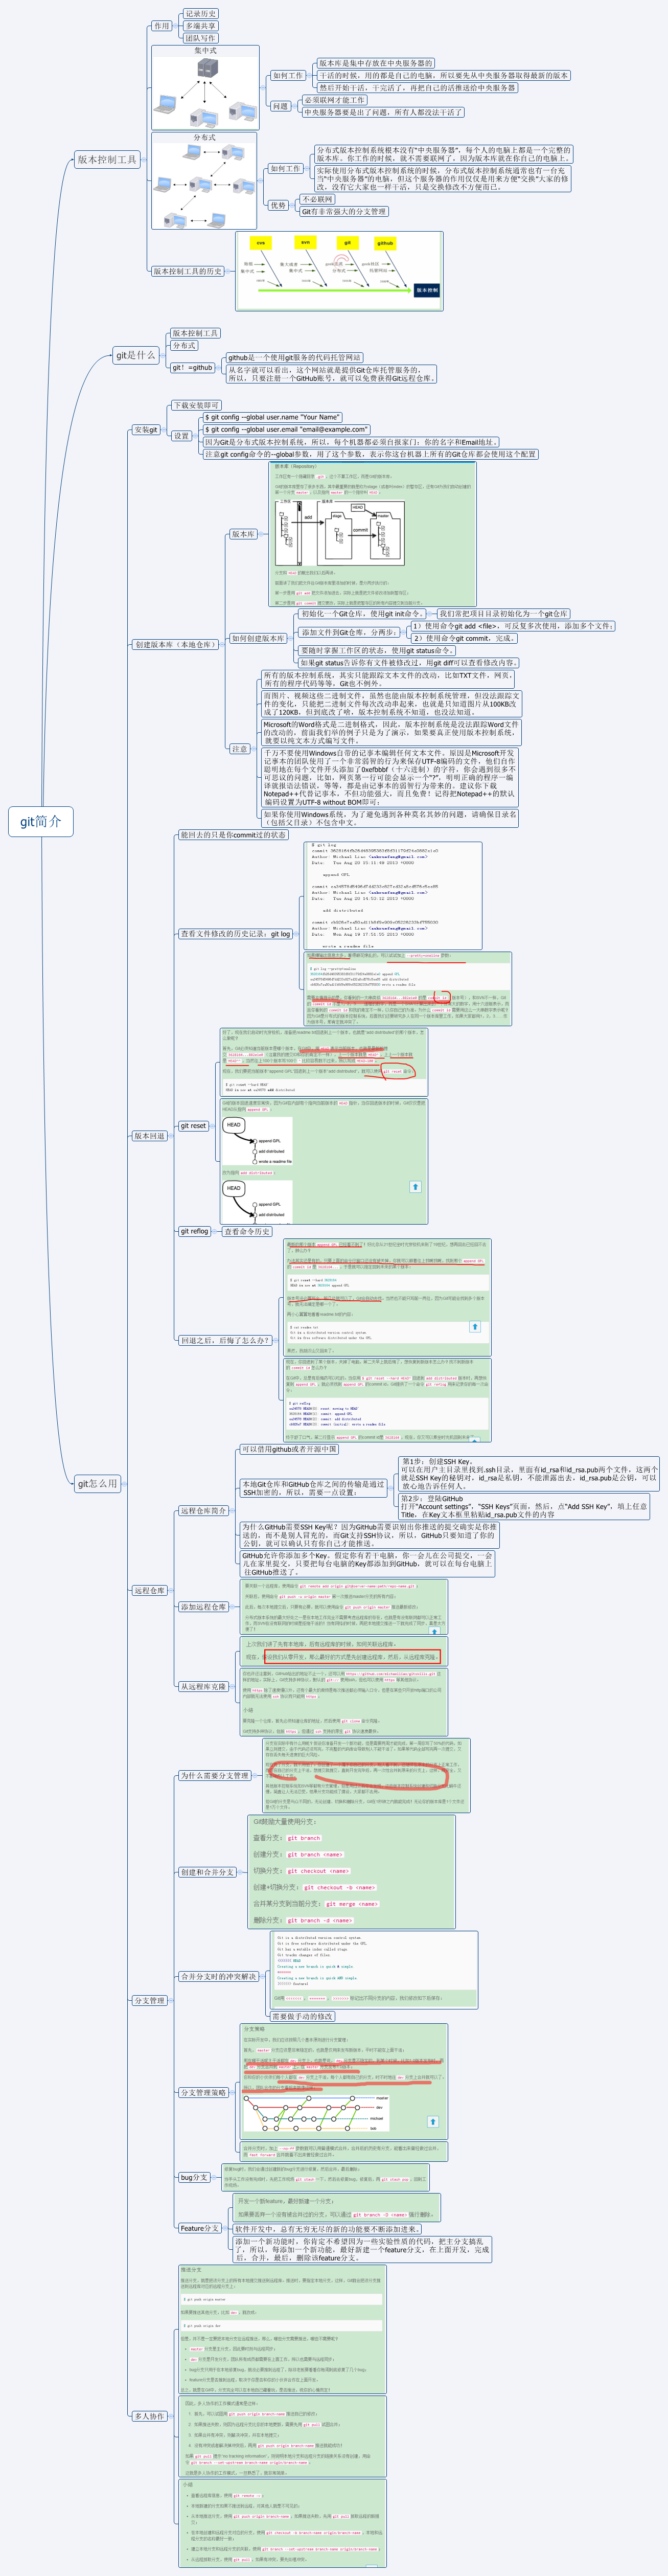Select the '注意' node
The height and width of the screenshot is (2576, 668).
pyautogui.click(x=240, y=748)
